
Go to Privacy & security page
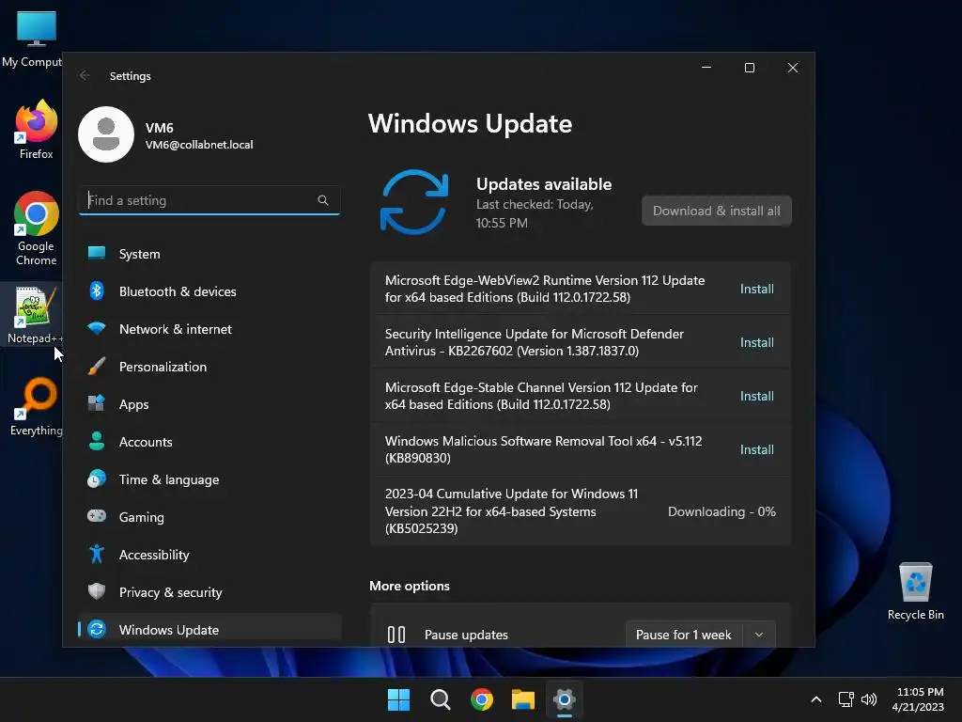click(x=209, y=592)
